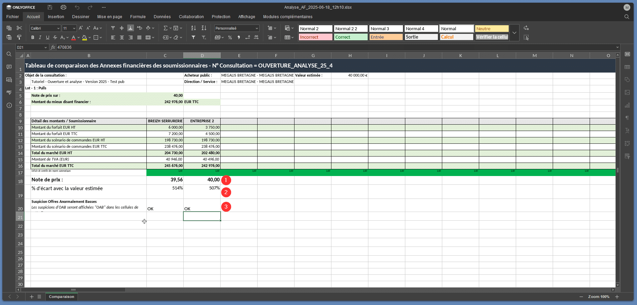Expand the formula bar
The width and height of the screenshot is (637, 305).
(617, 47)
